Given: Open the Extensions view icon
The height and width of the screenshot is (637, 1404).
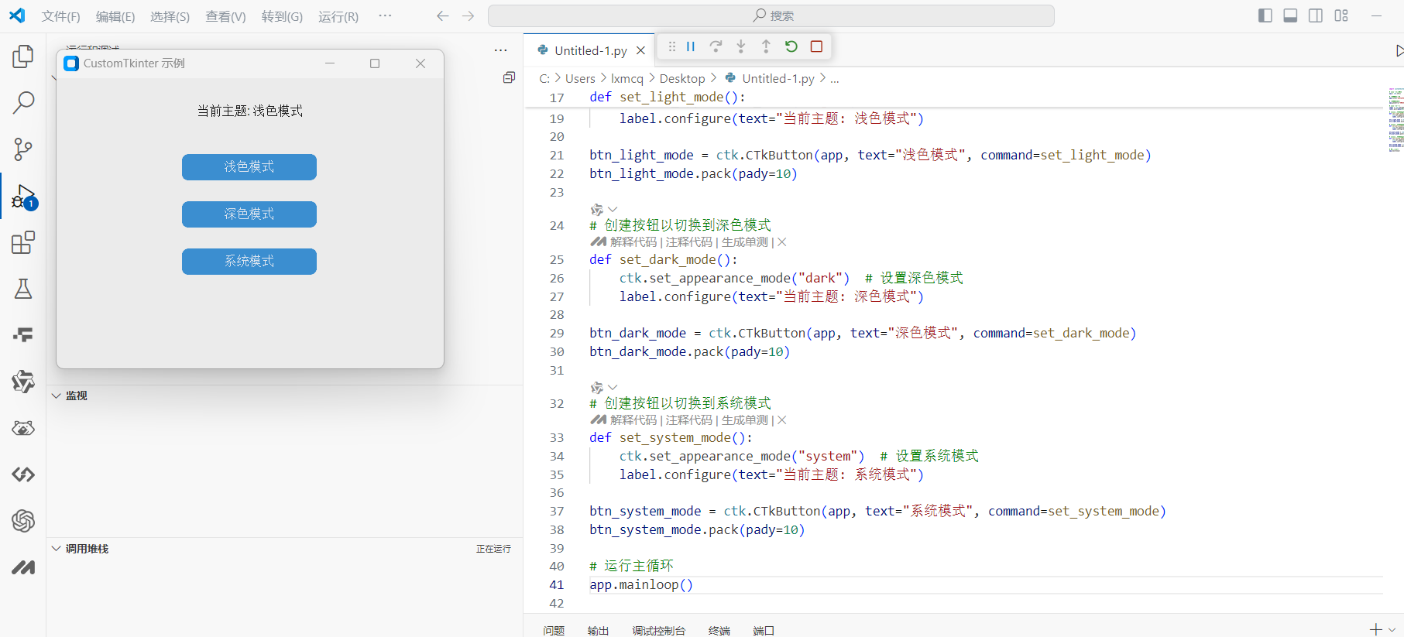Looking at the screenshot, I should 23,243.
